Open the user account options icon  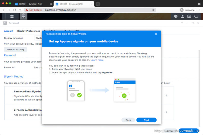(182, 16)
